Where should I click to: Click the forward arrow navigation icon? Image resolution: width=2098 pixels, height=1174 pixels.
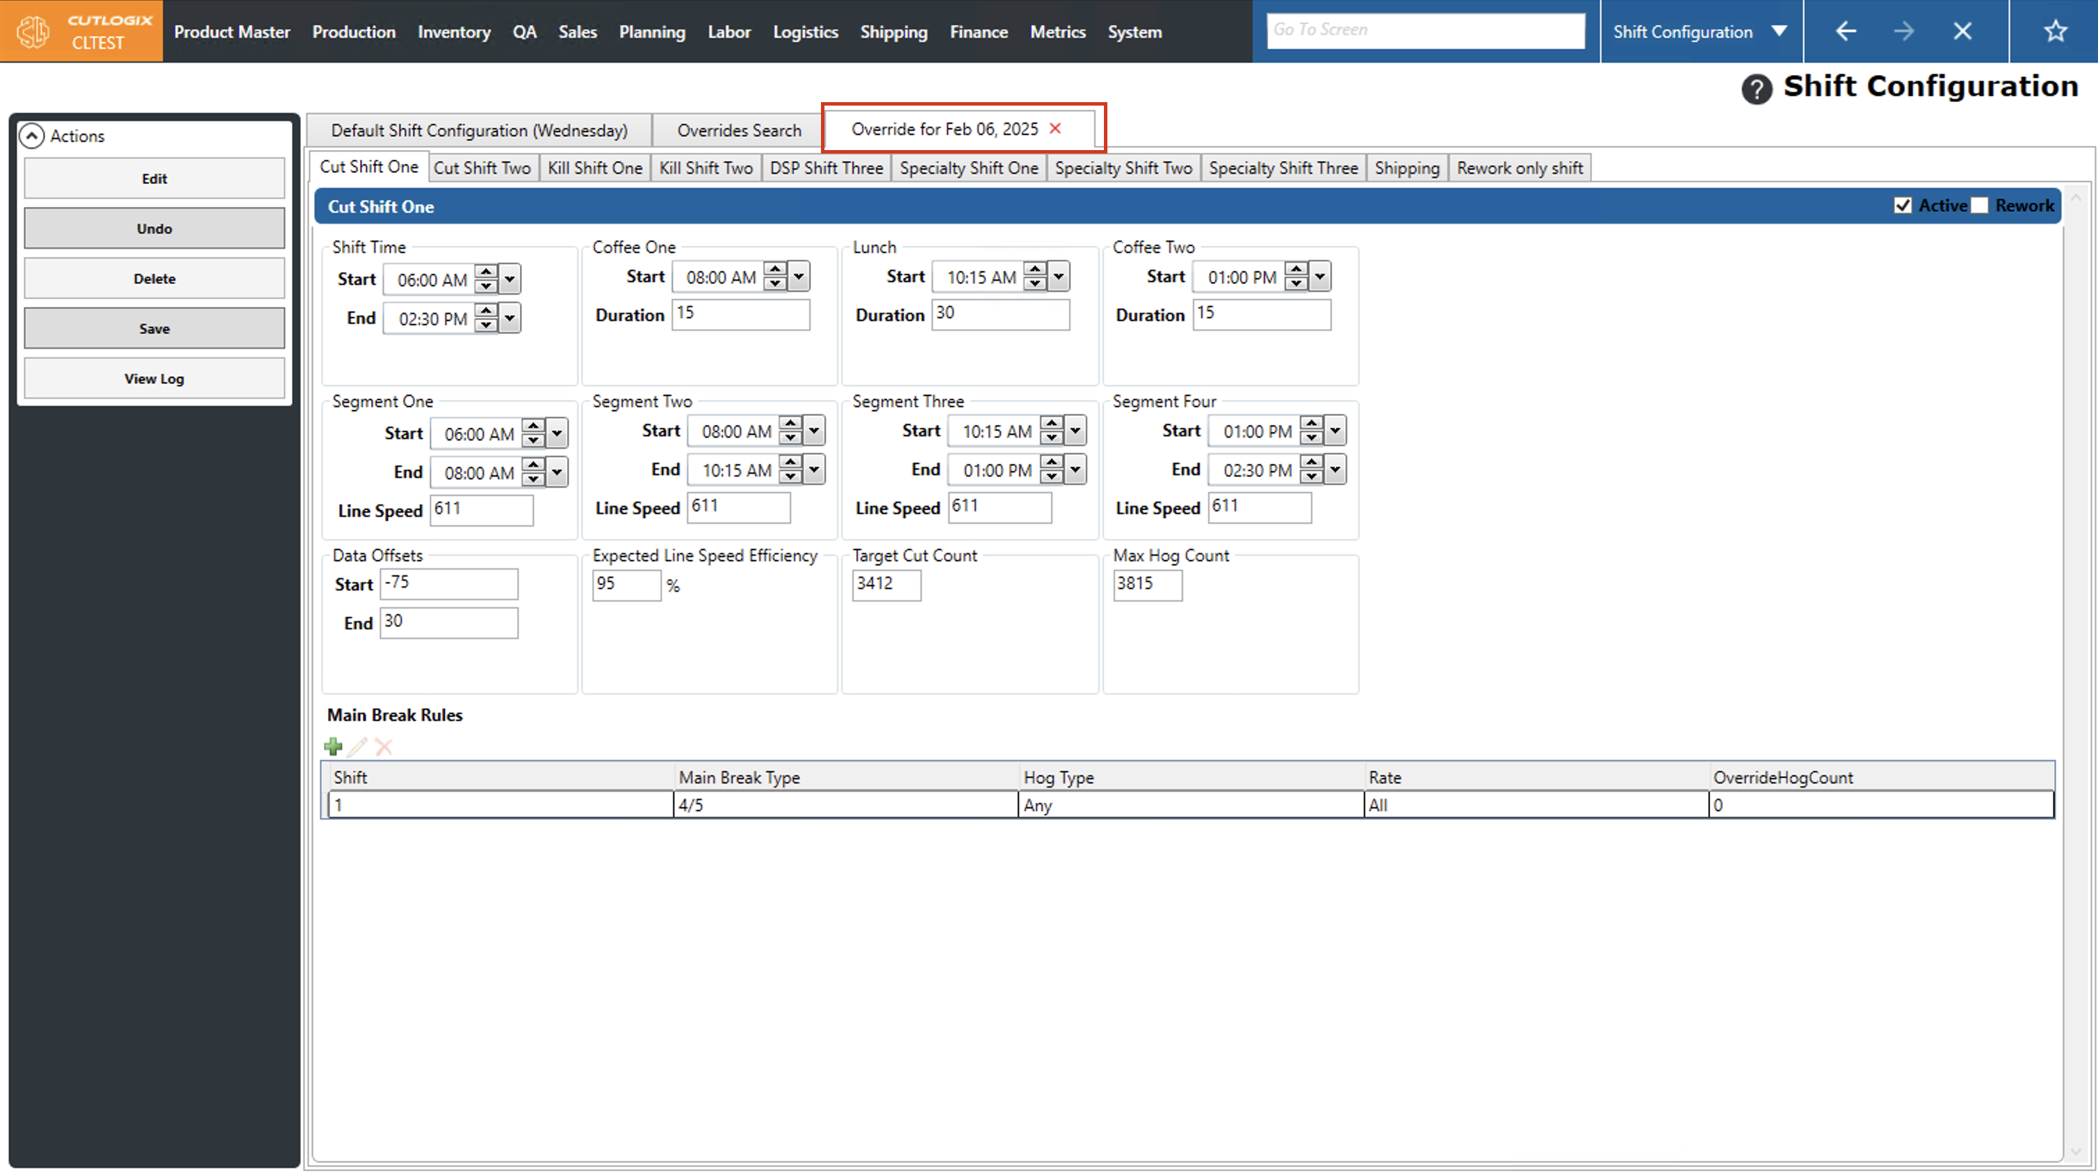tap(1904, 31)
